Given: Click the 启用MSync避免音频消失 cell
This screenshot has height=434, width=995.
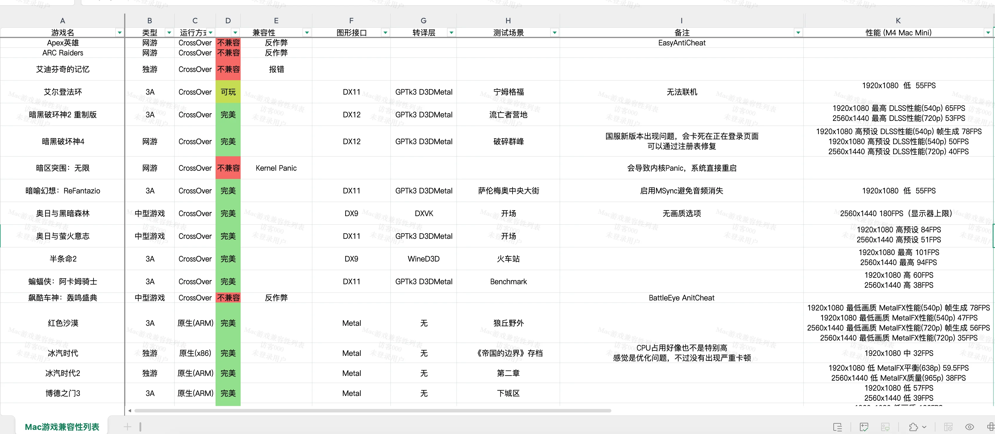Looking at the screenshot, I should [x=682, y=191].
